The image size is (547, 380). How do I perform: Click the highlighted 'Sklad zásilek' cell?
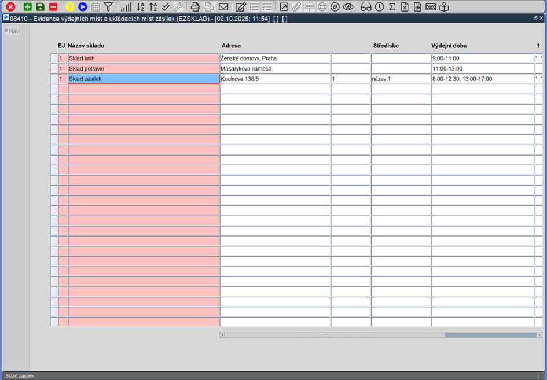(144, 79)
